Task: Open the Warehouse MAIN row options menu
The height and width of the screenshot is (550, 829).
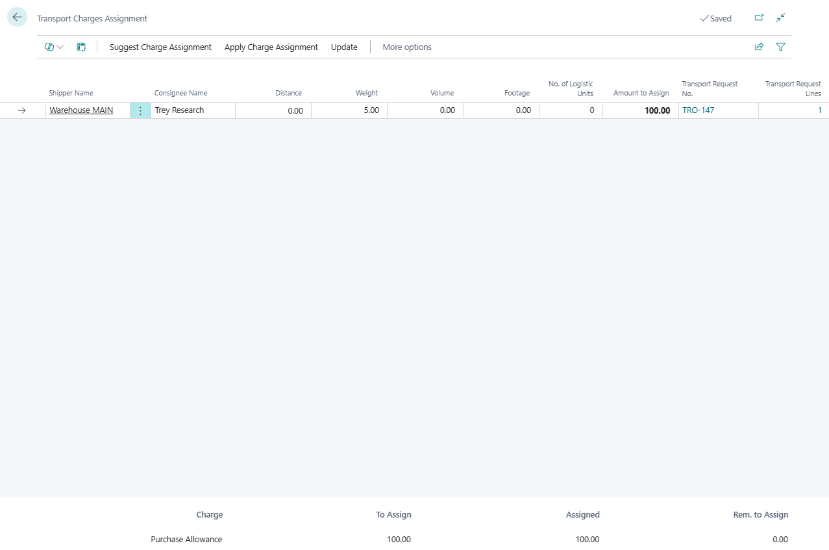Action: tap(140, 111)
